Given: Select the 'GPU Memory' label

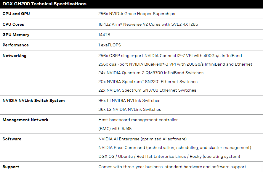Looking at the screenshot, I should pyautogui.click(x=16, y=35).
